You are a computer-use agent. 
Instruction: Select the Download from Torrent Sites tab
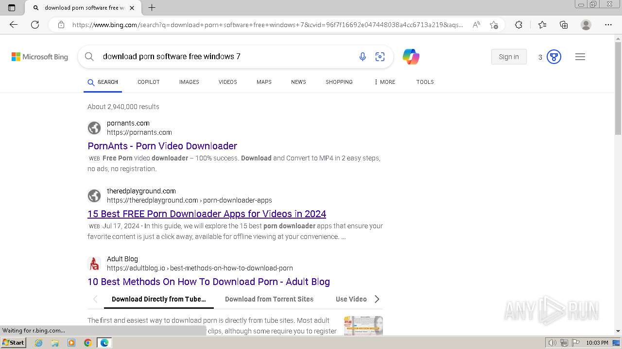pyautogui.click(x=269, y=299)
